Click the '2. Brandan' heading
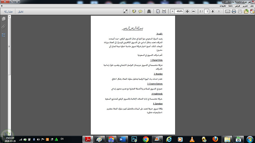The height and width of the screenshot is (143, 255). pos(158,74)
